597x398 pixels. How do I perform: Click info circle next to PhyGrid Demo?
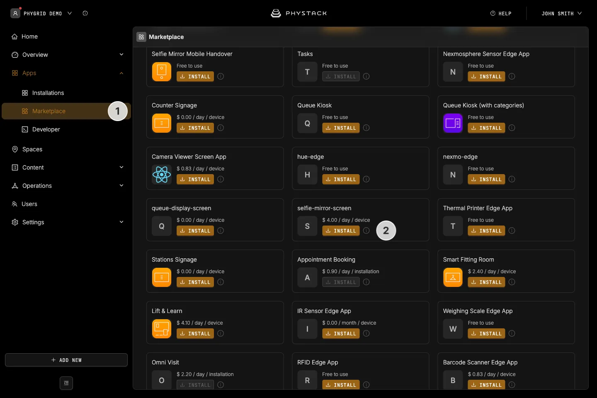[x=85, y=13]
